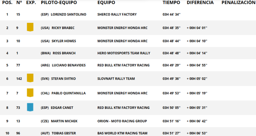Click the PILOTO-EQUIPO column header
This screenshot has width=256, height=136.
point(59,3)
